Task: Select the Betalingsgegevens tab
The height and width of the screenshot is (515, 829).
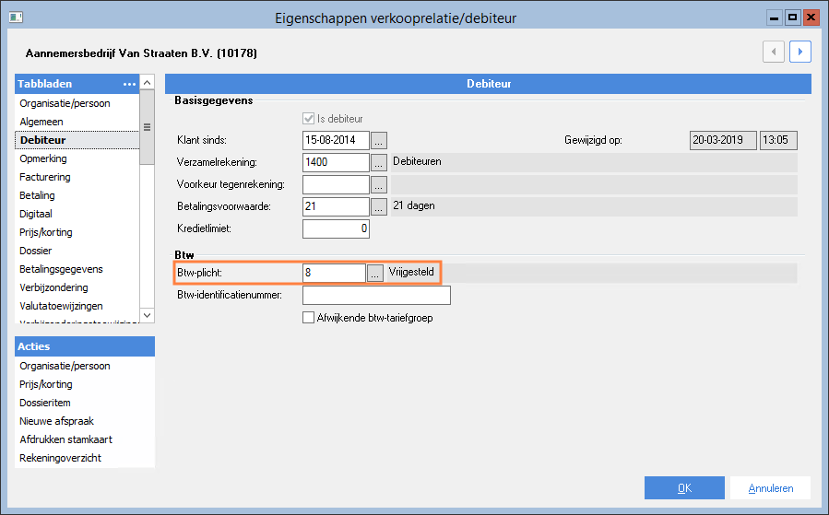Action: coord(62,269)
